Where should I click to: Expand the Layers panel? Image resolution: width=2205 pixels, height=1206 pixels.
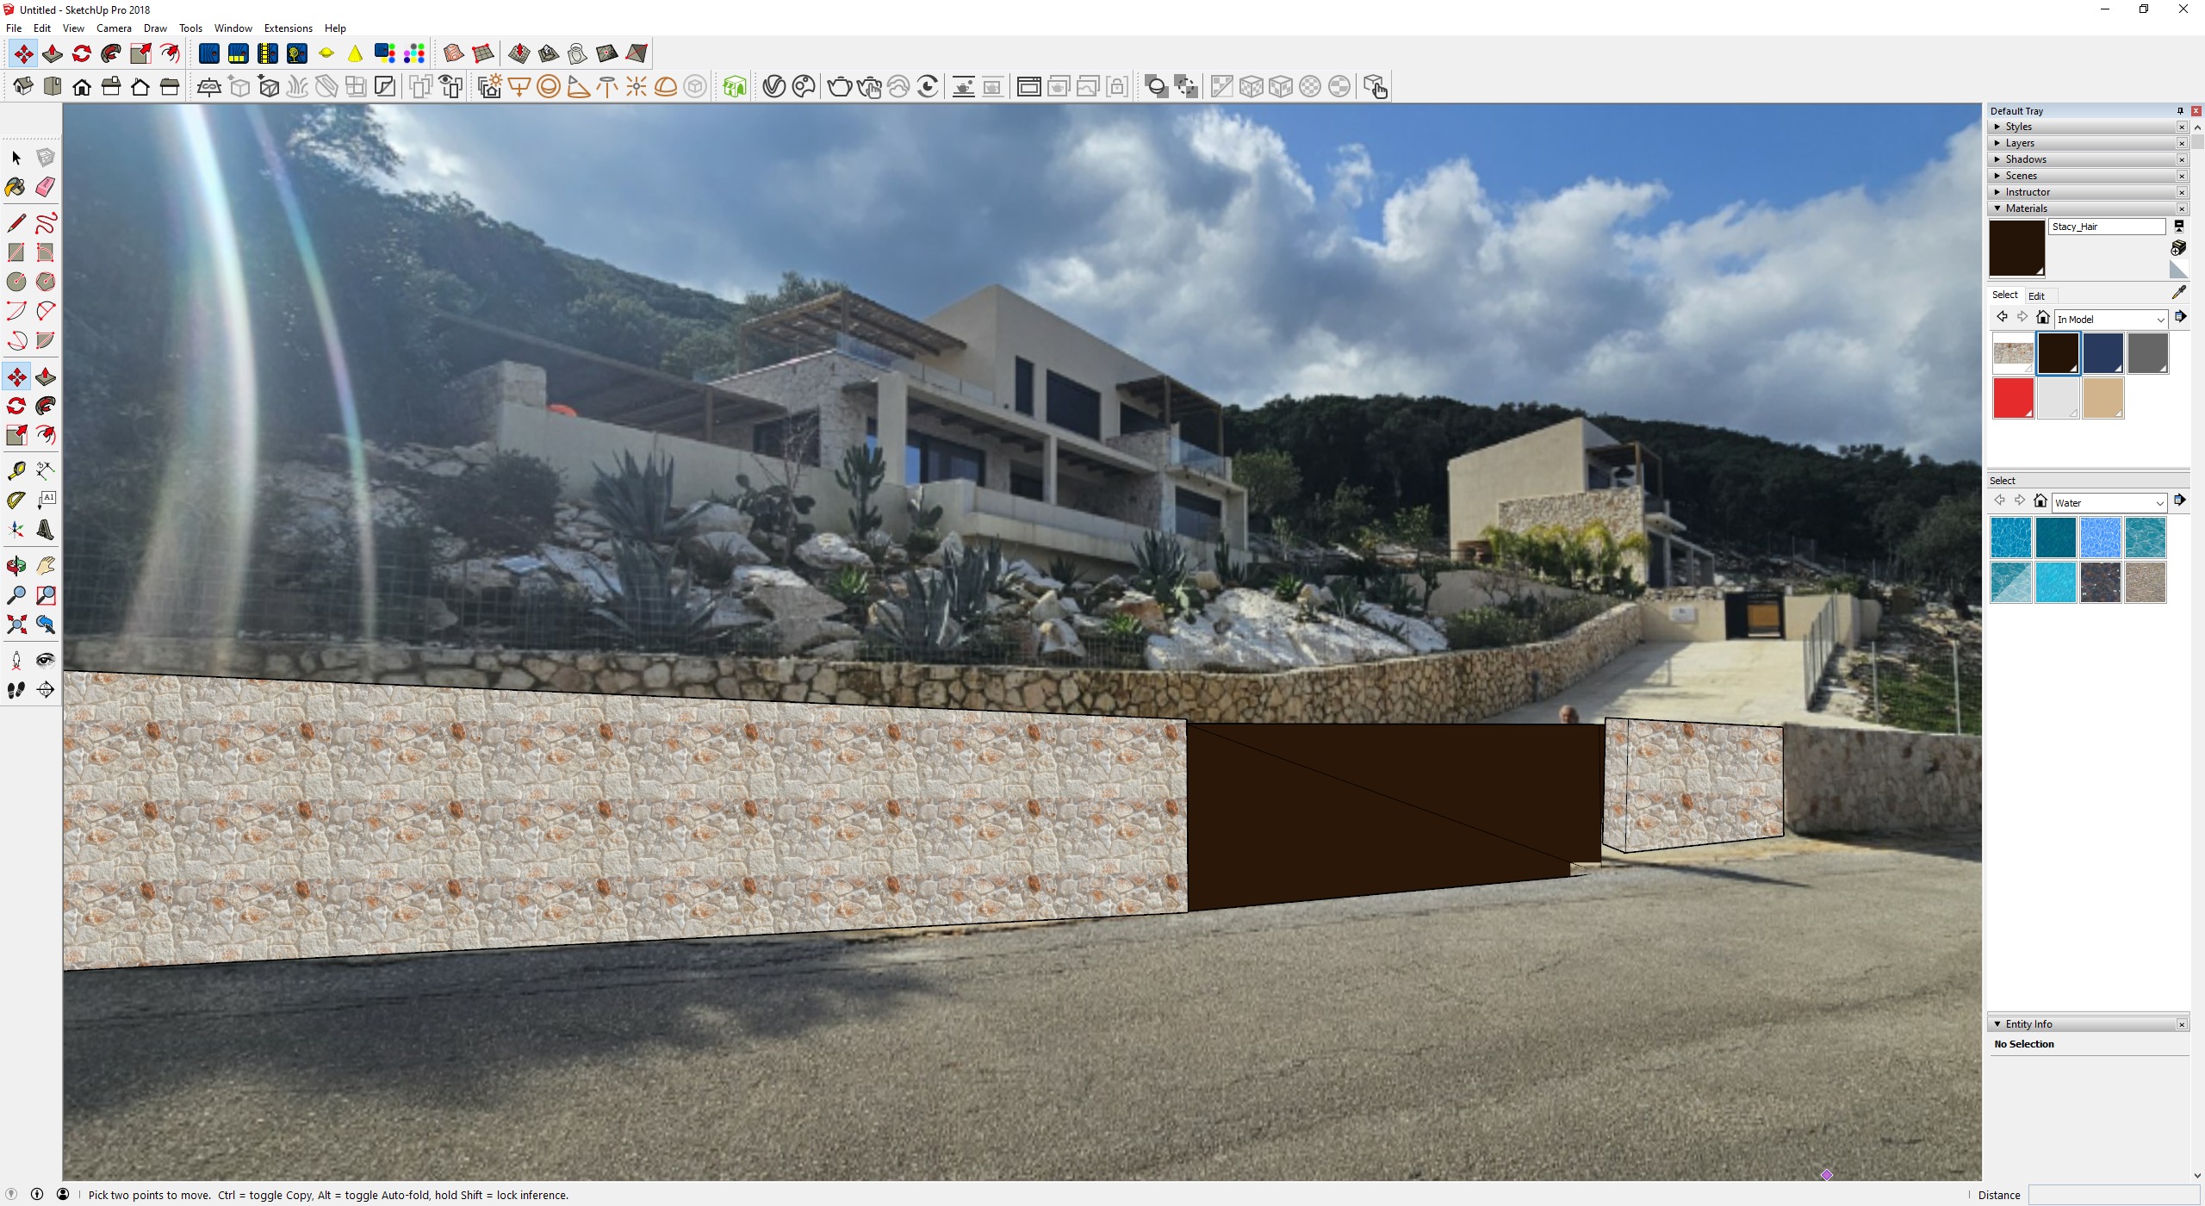click(2019, 143)
